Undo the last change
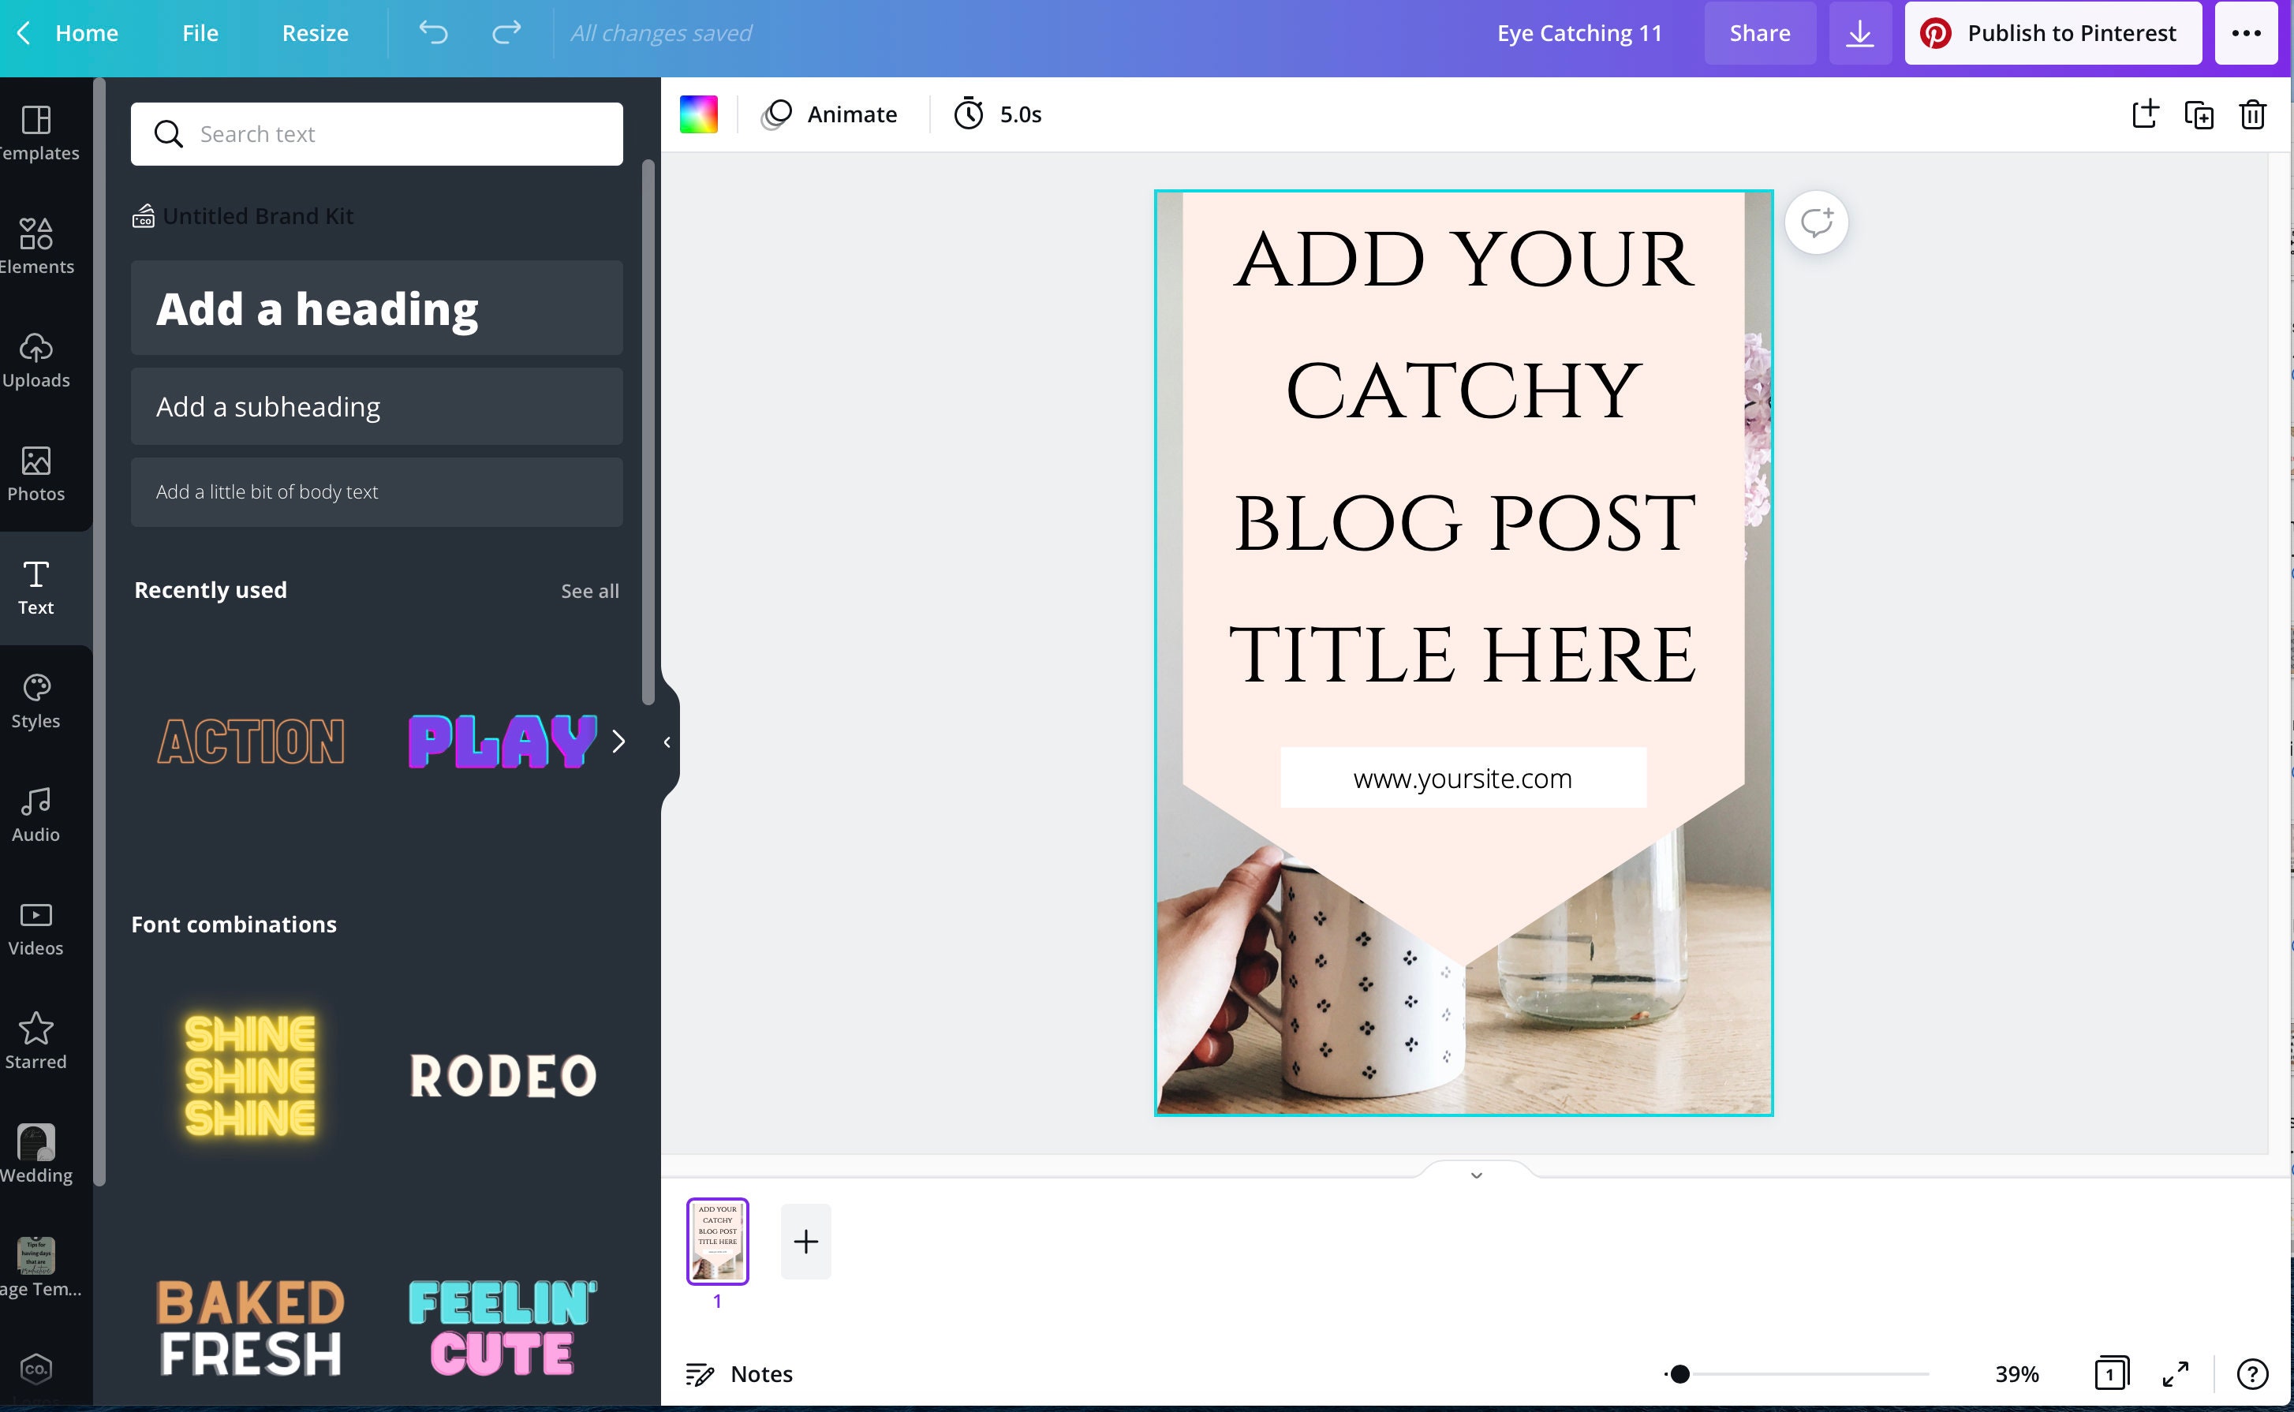 (433, 32)
